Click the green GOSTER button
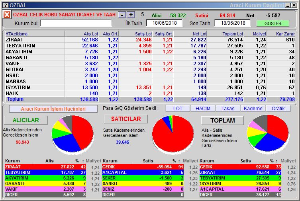The image size is (300, 201). tap(273, 23)
